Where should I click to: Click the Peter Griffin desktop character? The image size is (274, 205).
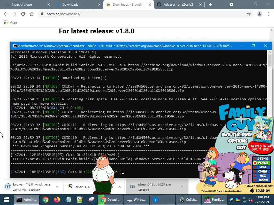(103, 174)
